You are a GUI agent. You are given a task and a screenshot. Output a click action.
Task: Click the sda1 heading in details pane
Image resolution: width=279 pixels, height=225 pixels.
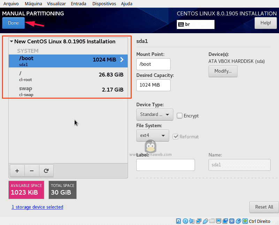142,41
